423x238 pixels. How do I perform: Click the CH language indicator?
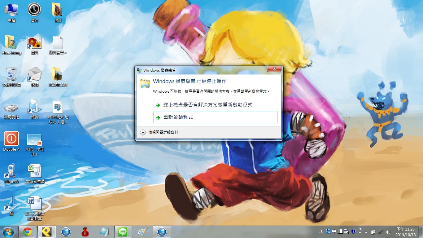pos(321,231)
